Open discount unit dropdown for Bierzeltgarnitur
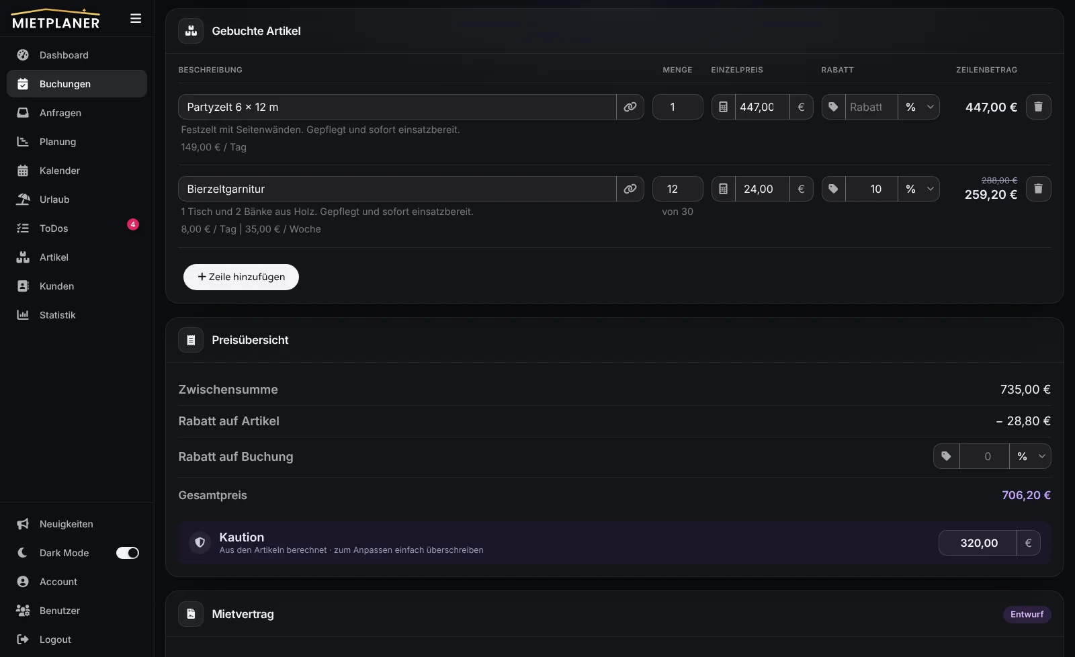The height and width of the screenshot is (657, 1075). 919,189
